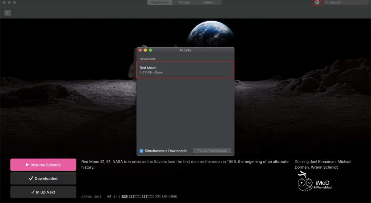The width and height of the screenshot is (371, 203).
Task: Go back using the left chevron button
Action: click(8, 13)
